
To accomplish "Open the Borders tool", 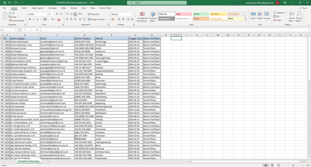I will [45, 19].
